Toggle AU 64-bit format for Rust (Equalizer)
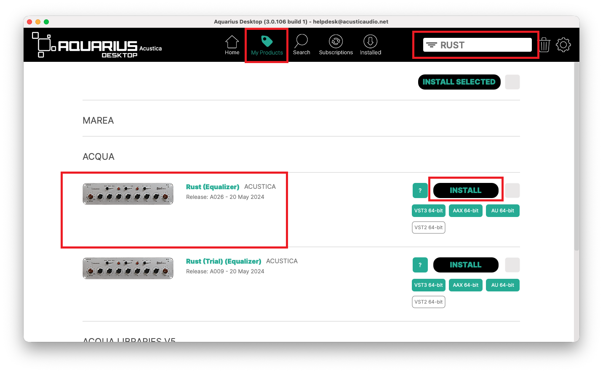Viewport: 603px width, 373px height. pyautogui.click(x=503, y=211)
